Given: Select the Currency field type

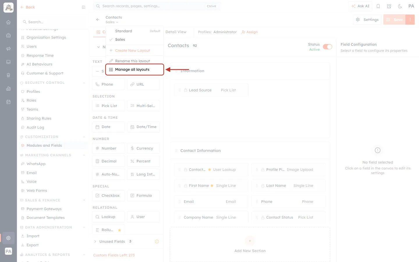Looking at the screenshot, I should coord(143,148).
